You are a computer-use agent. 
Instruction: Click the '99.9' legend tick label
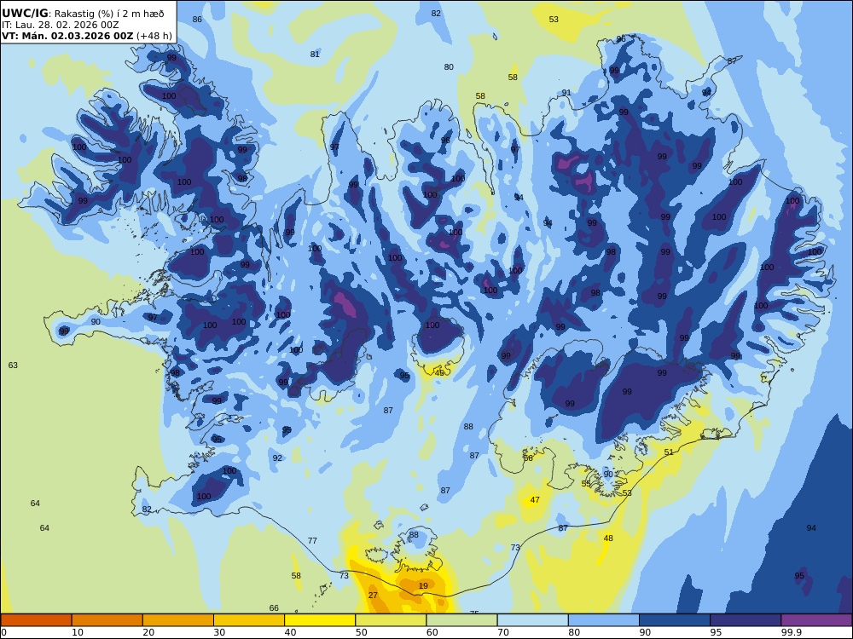click(791, 632)
